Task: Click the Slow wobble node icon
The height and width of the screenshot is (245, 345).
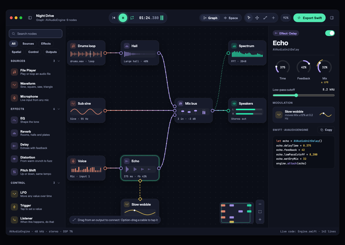Action: (x=127, y=204)
